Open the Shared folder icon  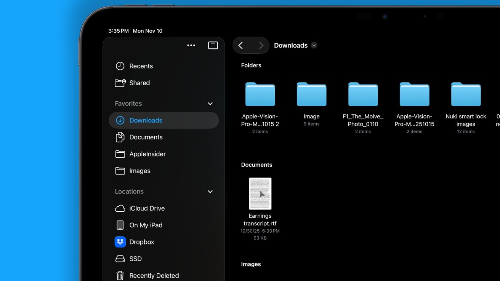[x=120, y=83]
